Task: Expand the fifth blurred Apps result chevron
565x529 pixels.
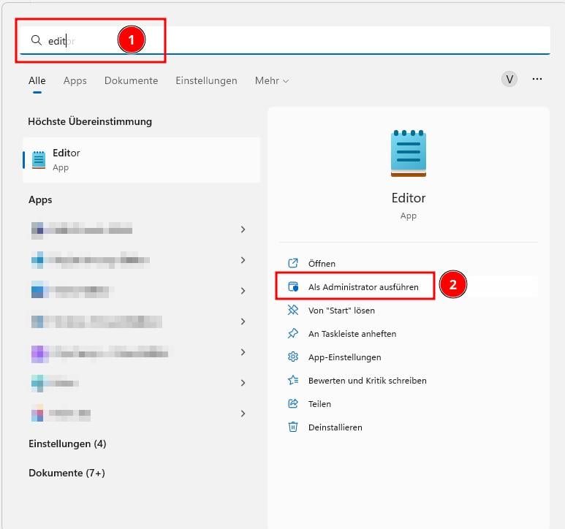Action: click(x=243, y=352)
